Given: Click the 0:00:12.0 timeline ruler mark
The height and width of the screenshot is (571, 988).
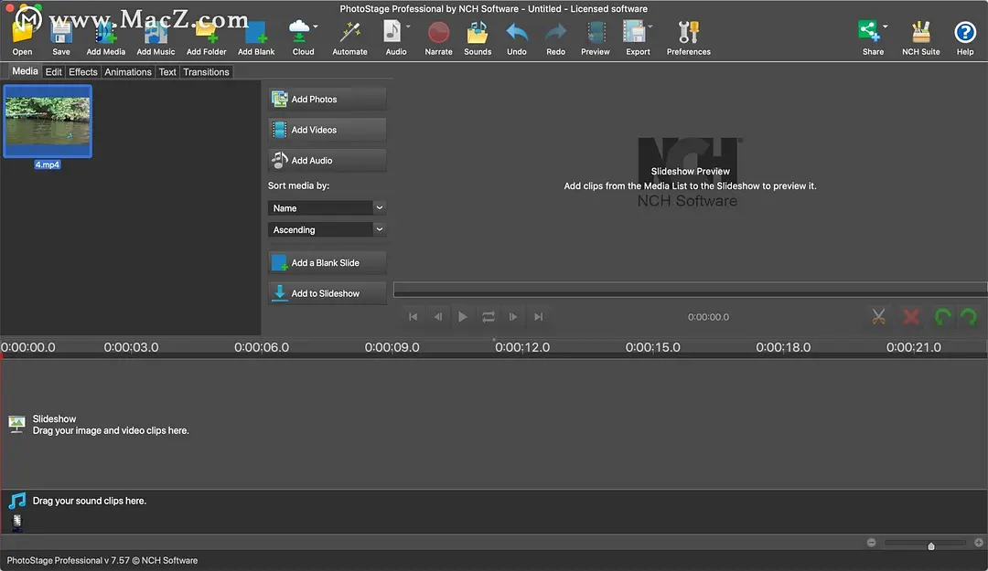Looking at the screenshot, I should (522, 347).
